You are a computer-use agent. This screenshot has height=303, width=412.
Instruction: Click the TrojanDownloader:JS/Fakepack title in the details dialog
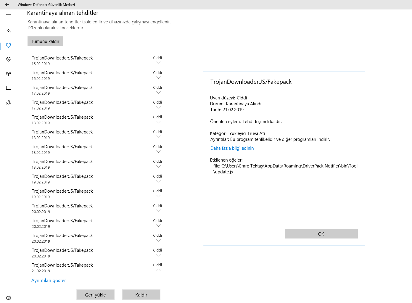point(251,82)
